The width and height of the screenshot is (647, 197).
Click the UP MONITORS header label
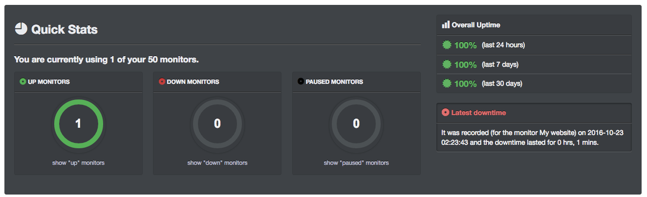tap(49, 82)
